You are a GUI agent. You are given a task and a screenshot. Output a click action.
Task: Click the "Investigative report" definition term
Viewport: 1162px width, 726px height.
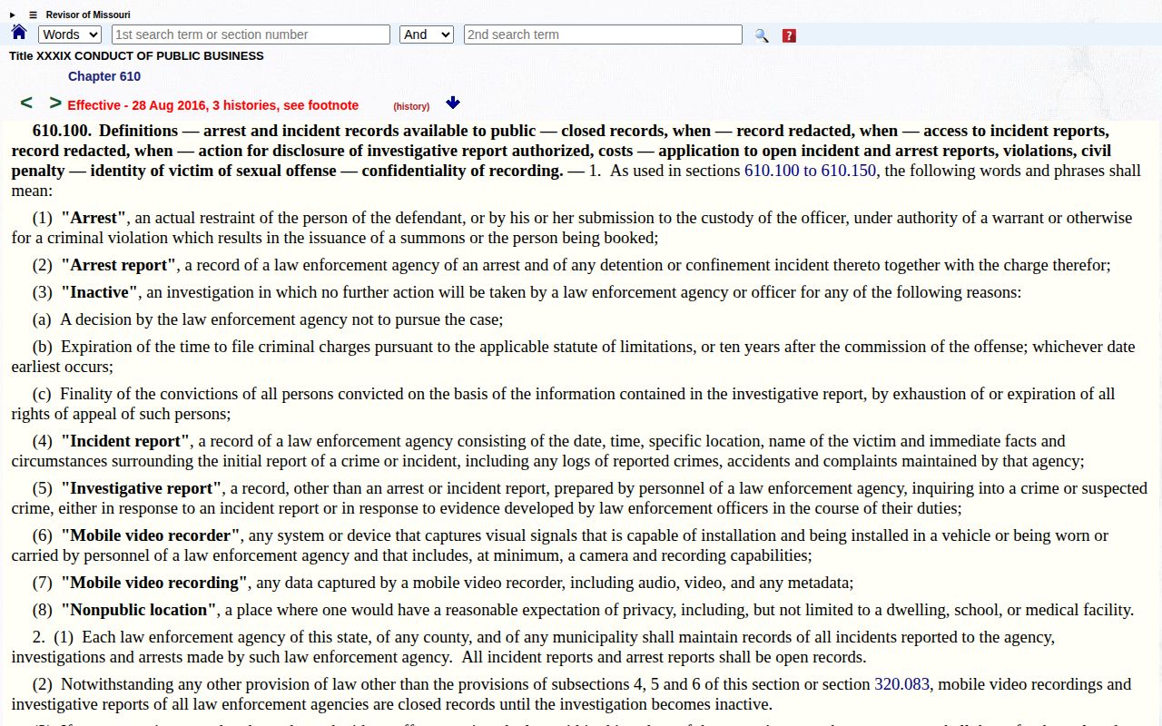click(142, 488)
